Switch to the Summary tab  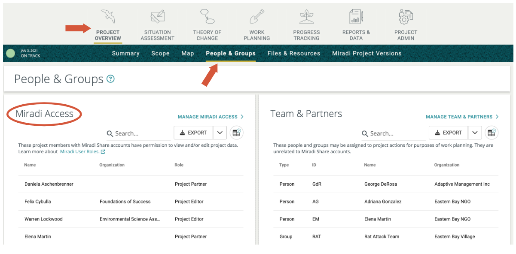(x=125, y=54)
